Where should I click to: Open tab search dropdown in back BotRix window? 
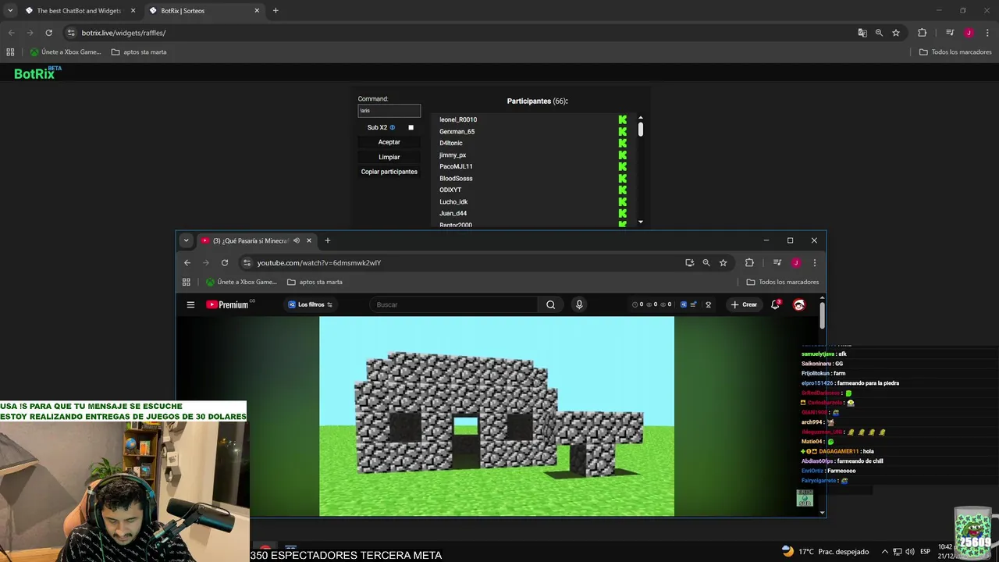point(10,10)
